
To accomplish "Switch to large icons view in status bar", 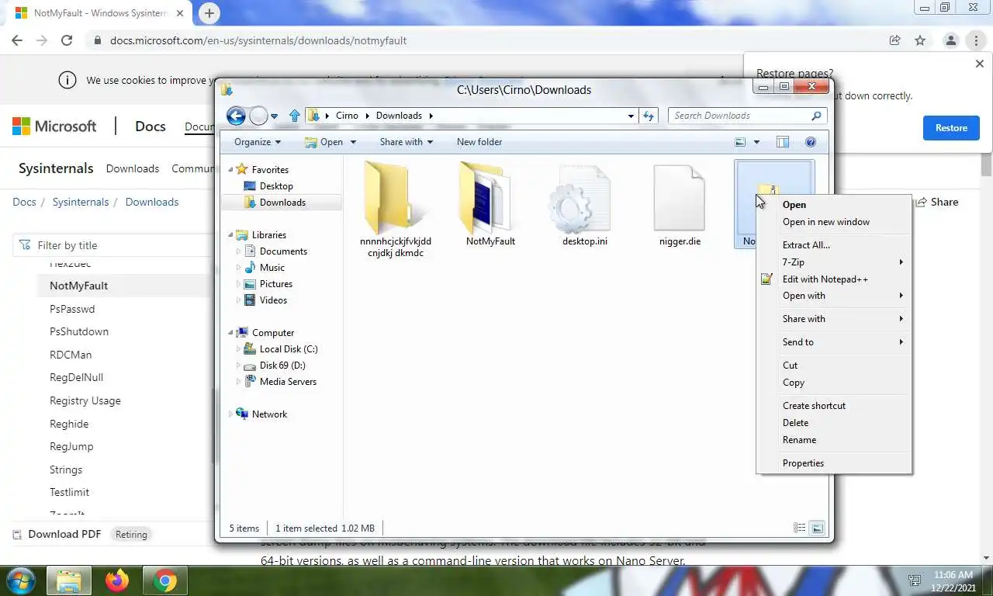I will [x=817, y=528].
